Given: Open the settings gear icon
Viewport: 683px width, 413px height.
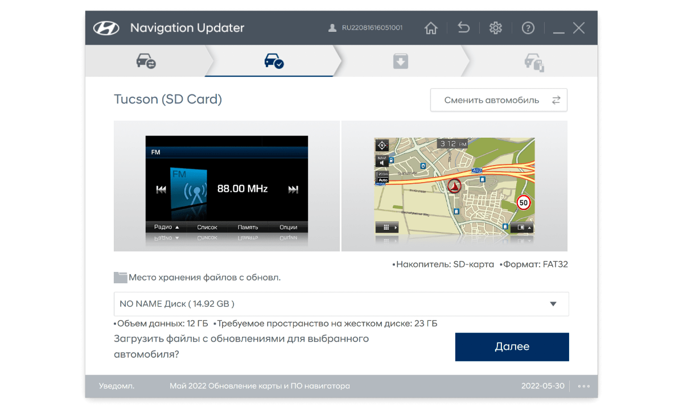Looking at the screenshot, I should coord(495,27).
